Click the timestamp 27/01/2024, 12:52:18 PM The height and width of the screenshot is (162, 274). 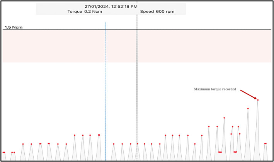coord(111,7)
